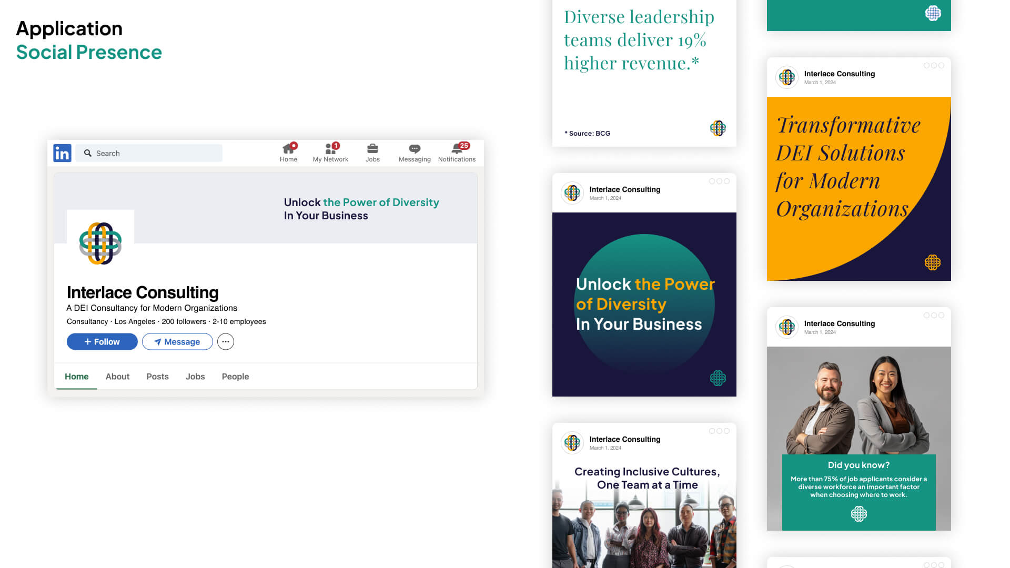Click green logo on Unlock the Power card
The height and width of the screenshot is (568, 1010).
(718, 378)
